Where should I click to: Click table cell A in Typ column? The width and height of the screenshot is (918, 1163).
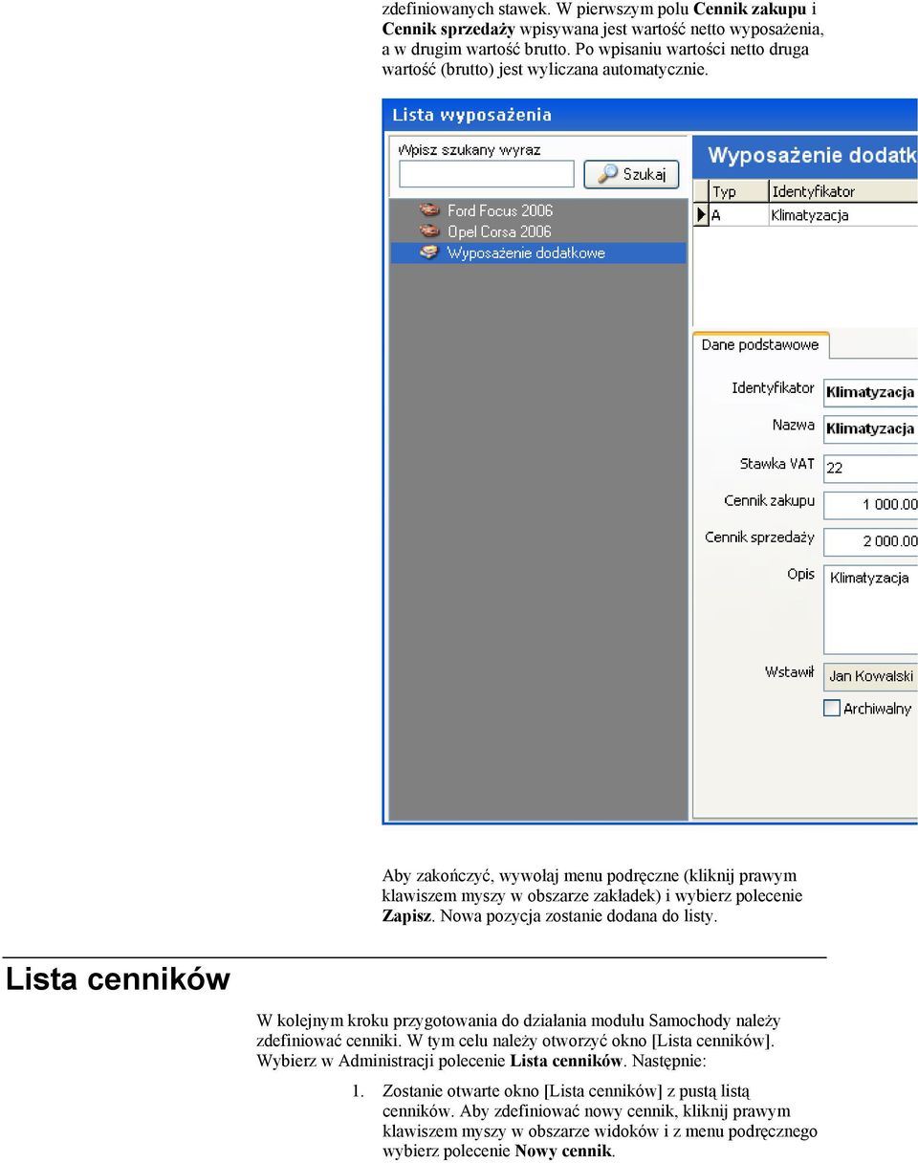click(x=737, y=215)
